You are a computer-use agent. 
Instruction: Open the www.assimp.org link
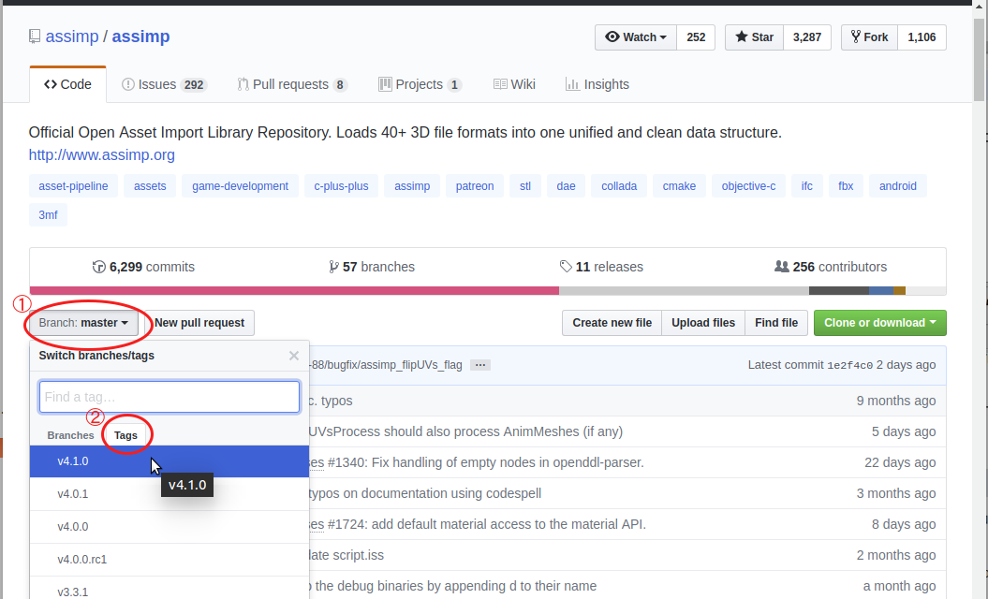pyautogui.click(x=101, y=155)
